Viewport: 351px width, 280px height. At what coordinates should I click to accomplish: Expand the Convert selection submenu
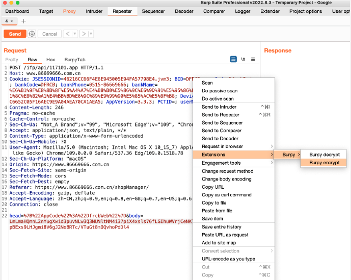pos(272,251)
